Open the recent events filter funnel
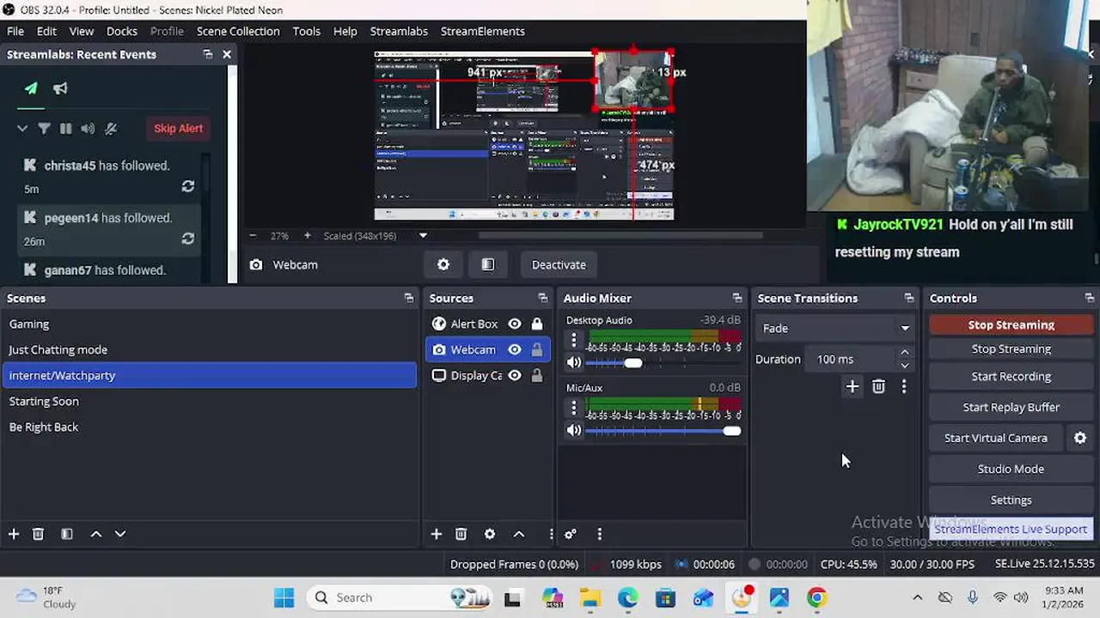The height and width of the screenshot is (618, 1100). pos(44,129)
